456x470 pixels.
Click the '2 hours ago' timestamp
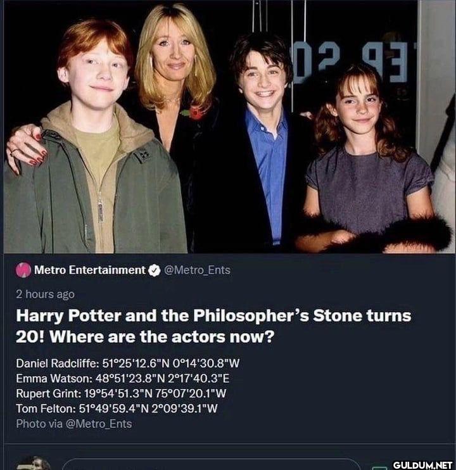pyautogui.click(x=45, y=294)
